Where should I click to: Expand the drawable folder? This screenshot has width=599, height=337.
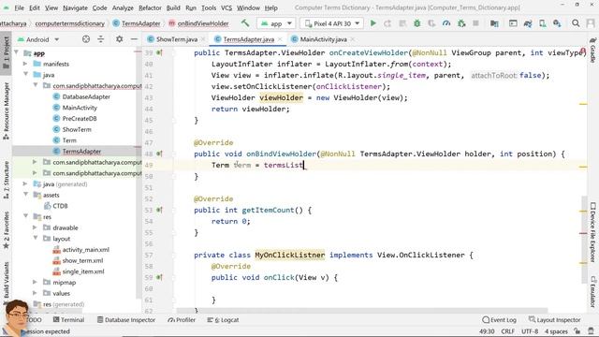[x=35, y=227]
